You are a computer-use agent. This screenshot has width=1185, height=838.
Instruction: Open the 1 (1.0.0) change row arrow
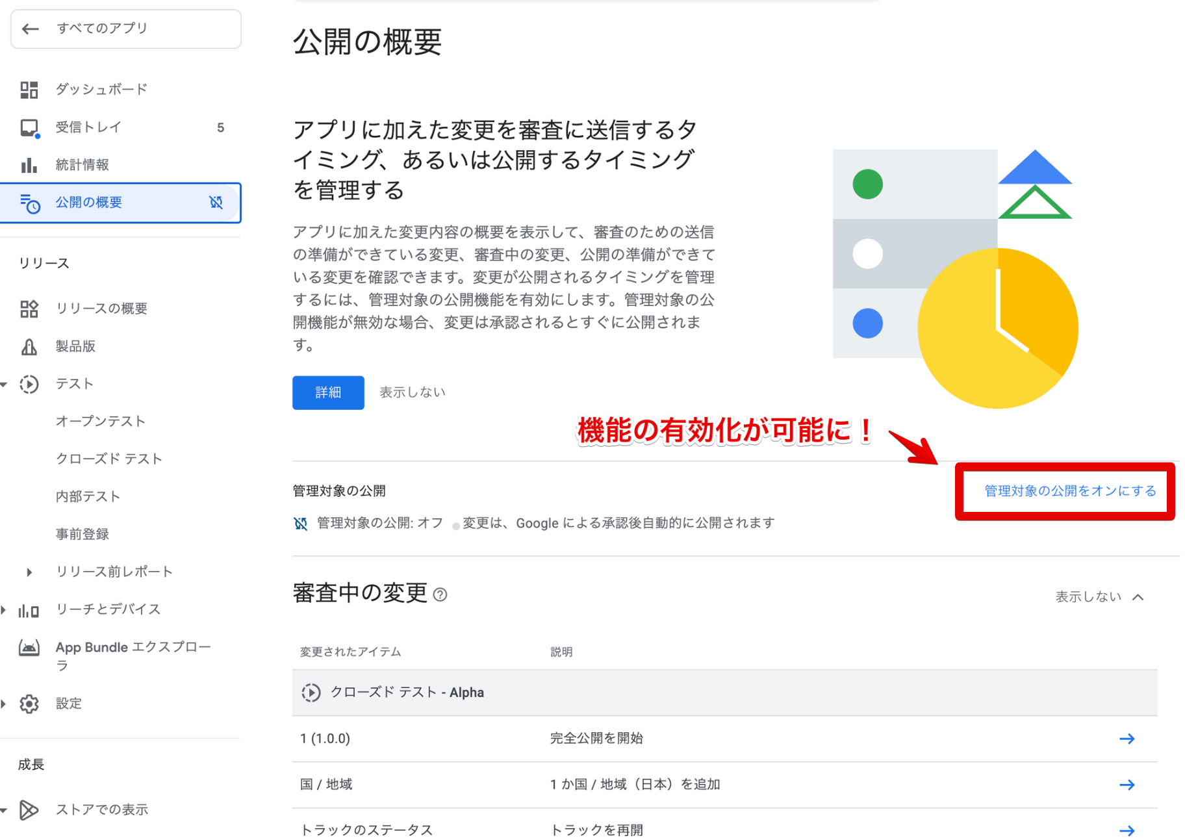point(1127,739)
